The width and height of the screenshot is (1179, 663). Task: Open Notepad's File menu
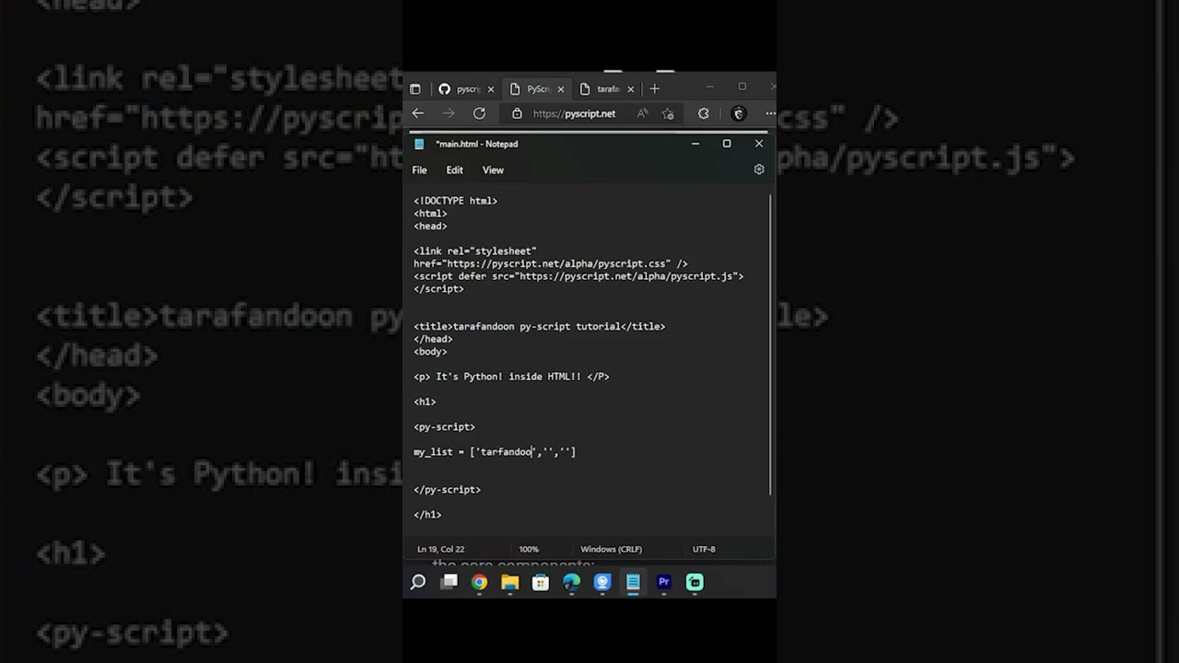(419, 169)
